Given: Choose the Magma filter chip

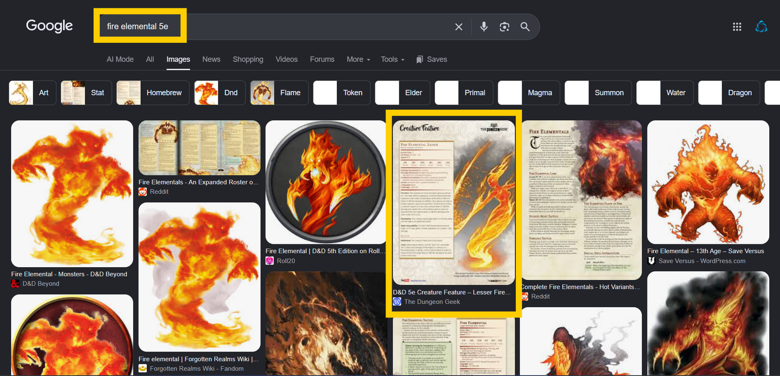Looking at the screenshot, I should (x=529, y=93).
